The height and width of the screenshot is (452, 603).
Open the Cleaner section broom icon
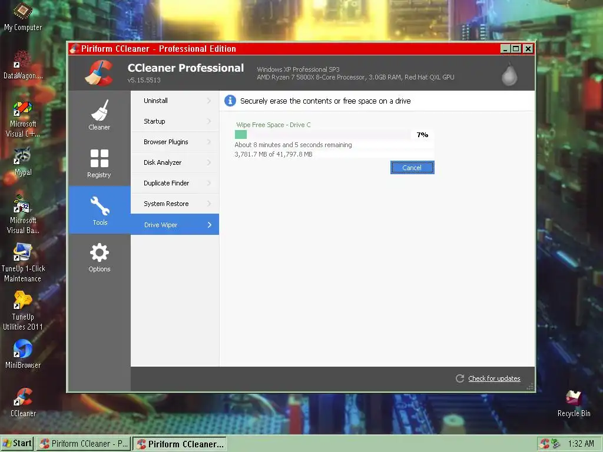coord(100,110)
